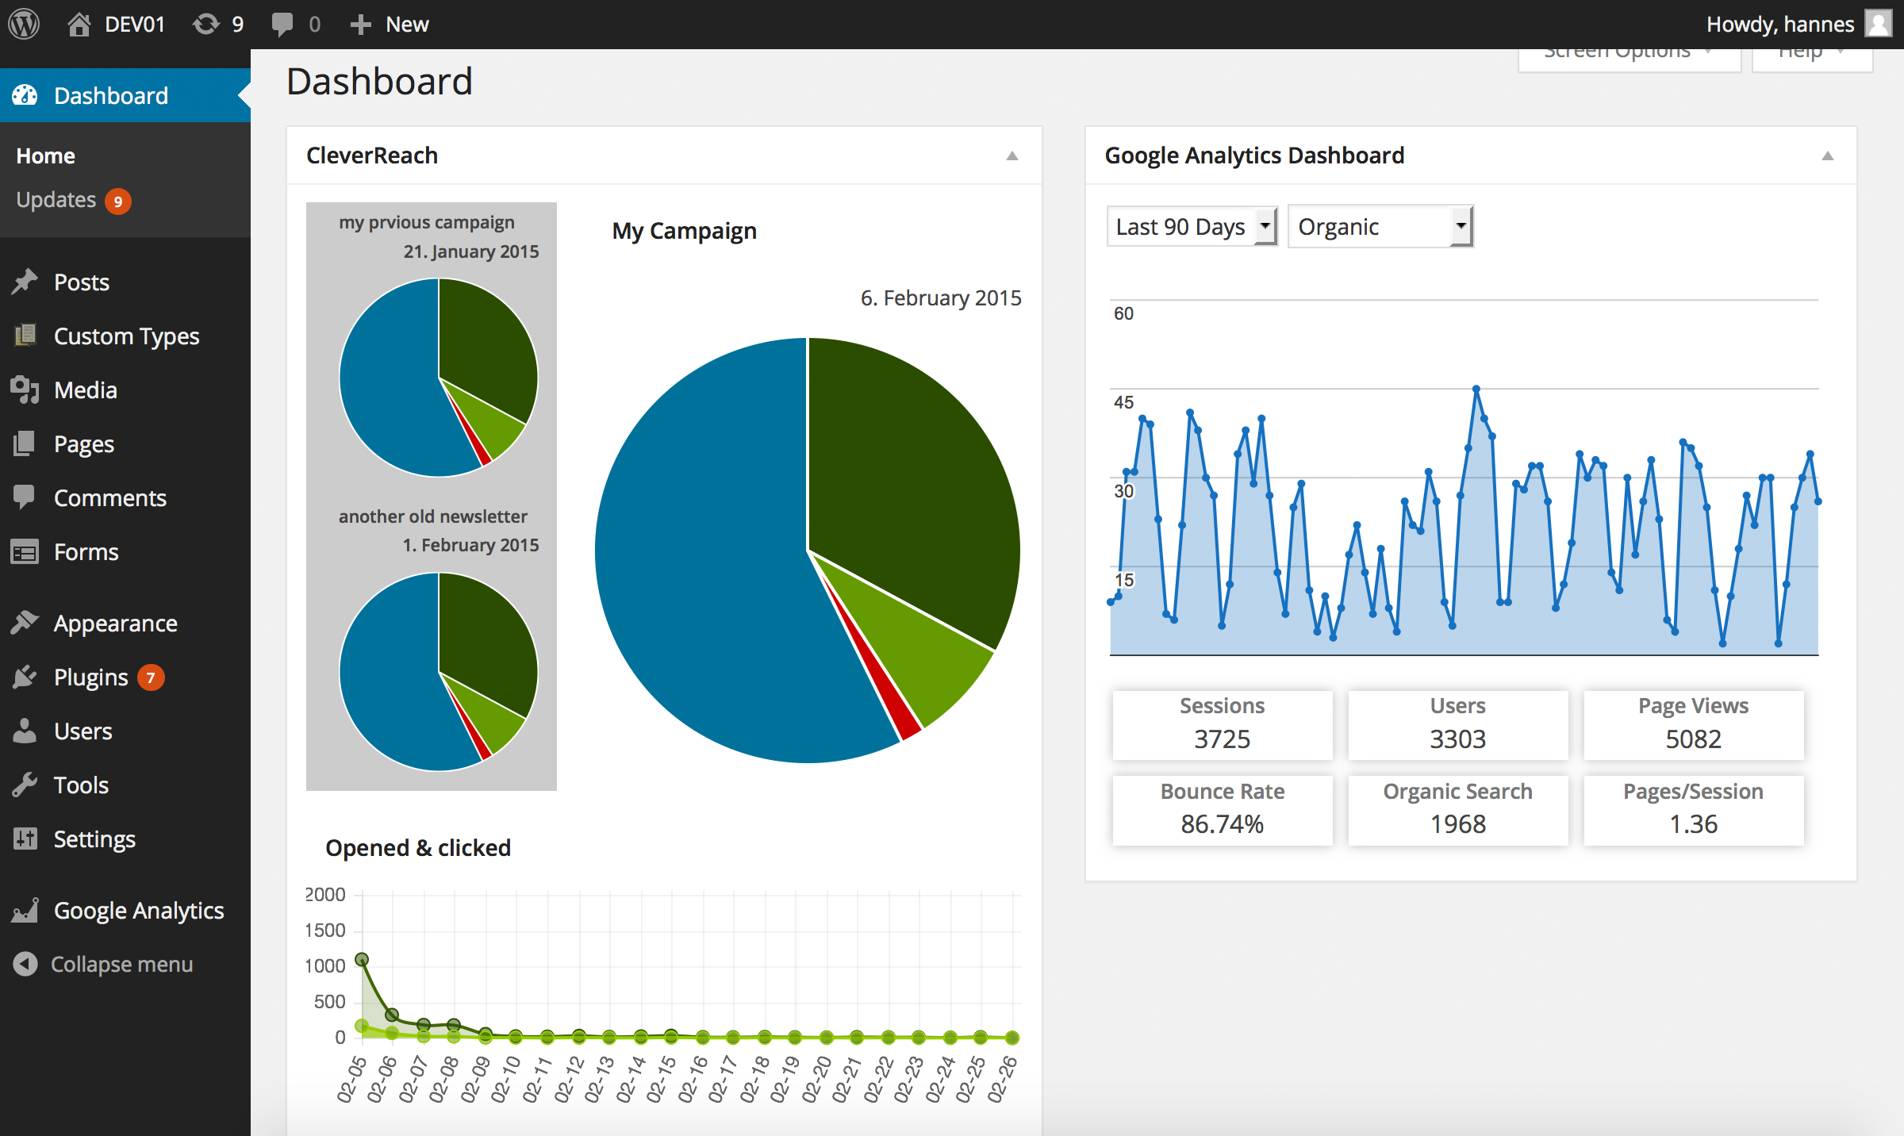
Task: Collapse the Google Analytics Dashboard widget arrow
Action: pos(1827,155)
